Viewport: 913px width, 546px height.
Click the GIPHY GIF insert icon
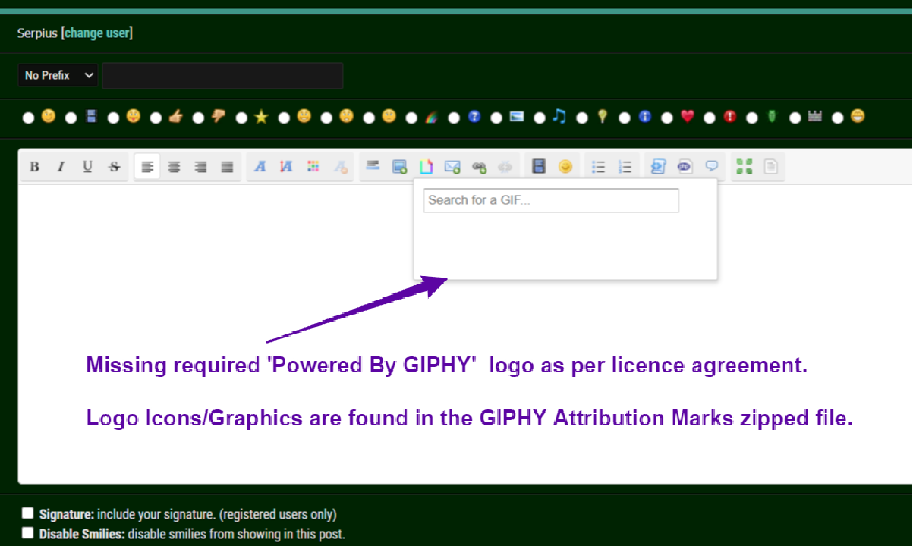pyautogui.click(x=426, y=167)
